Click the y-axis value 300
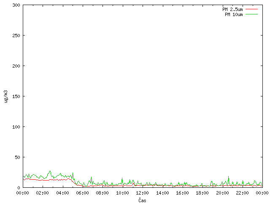The width and height of the screenshot is (270, 203). coord(16,5)
